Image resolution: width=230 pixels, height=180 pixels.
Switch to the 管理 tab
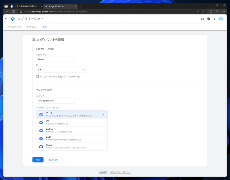(x=44, y=27)
